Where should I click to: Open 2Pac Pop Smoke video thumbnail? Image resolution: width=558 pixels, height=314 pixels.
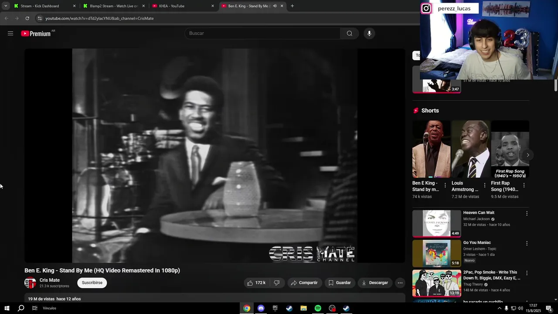437,283
